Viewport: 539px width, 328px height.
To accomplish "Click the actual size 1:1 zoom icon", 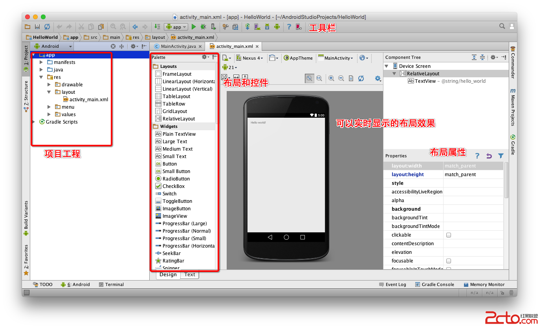I will pyautogui.click(x=319, y=78).
